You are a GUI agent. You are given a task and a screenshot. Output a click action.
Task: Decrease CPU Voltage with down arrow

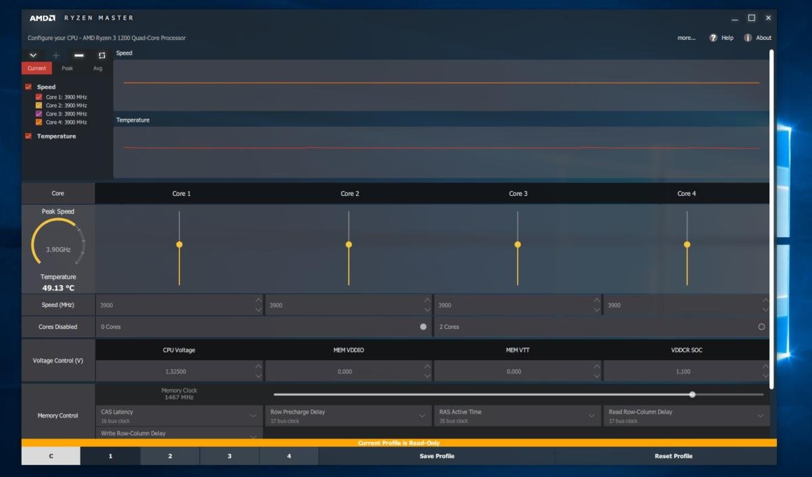click(258, 376)
